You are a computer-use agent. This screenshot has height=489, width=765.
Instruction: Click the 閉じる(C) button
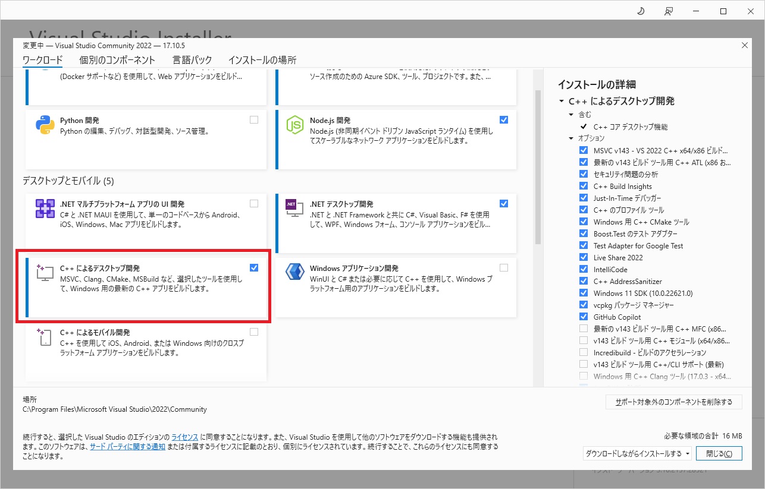(719, 453)
